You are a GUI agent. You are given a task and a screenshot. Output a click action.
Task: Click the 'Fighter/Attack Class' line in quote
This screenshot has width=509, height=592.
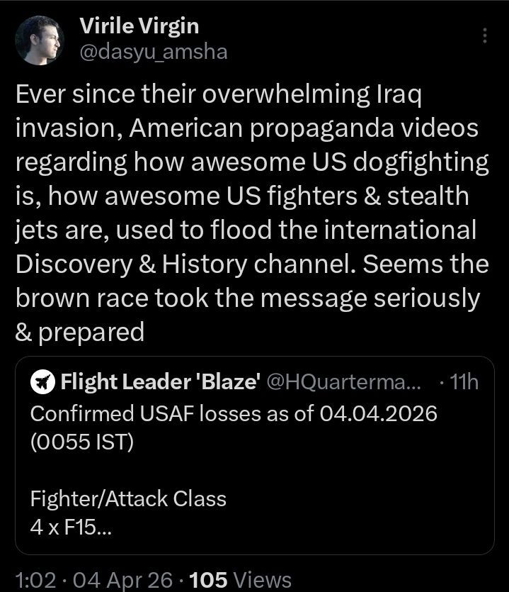(128, 498)
